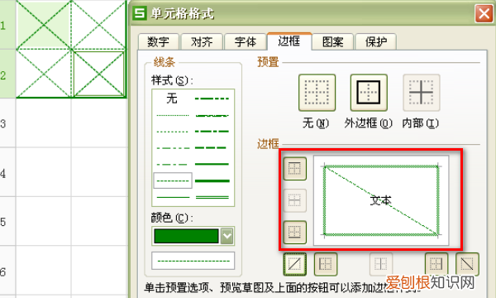Select row 3 header in spreadsheet

[7, 123]
